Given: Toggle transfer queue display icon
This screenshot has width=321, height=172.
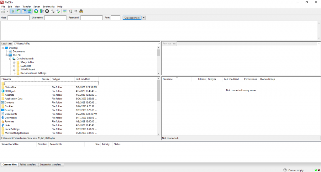Looking at the screenshot, I should click(x=29, y=11).
